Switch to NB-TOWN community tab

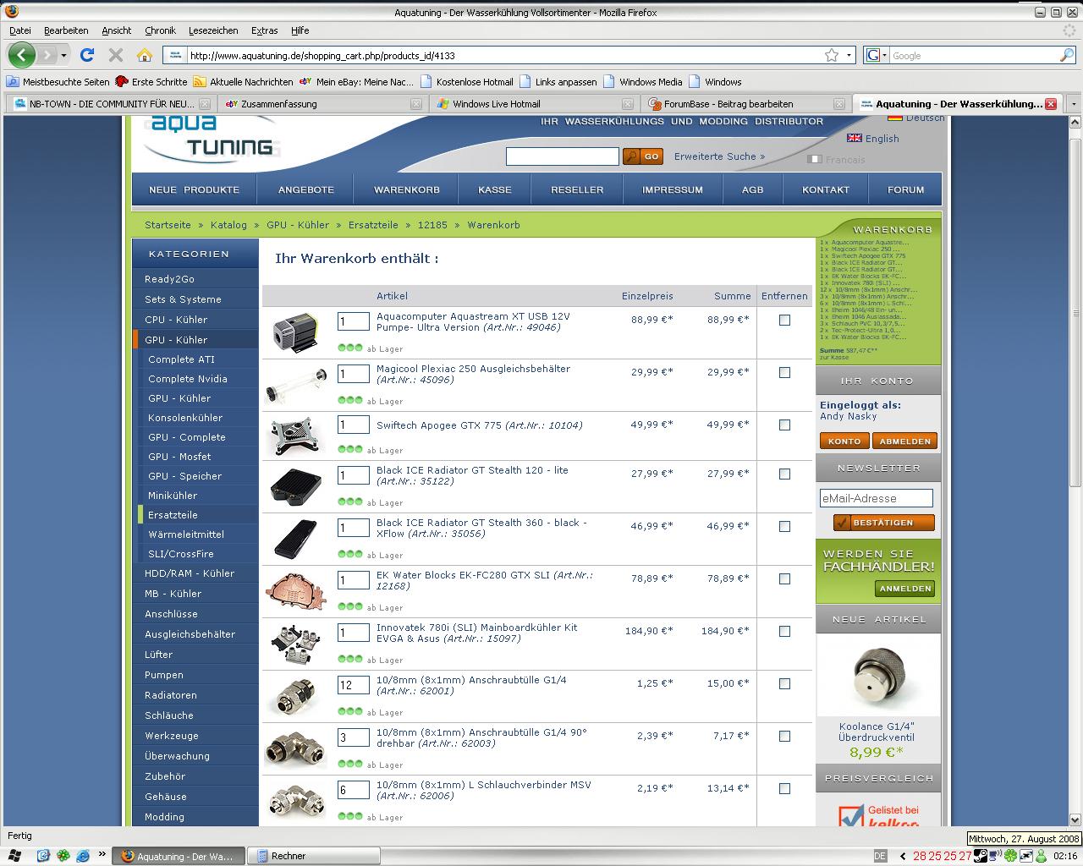tap(110, 104)
